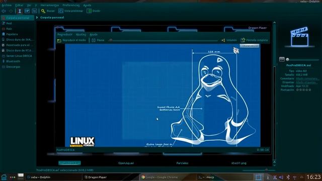Switch Dolphin to compact view mode
The width and height of the screenshot is (322, 181).
pos(27,11)
